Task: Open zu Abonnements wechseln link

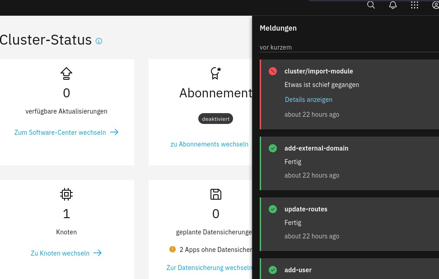Action: (210, 144)
